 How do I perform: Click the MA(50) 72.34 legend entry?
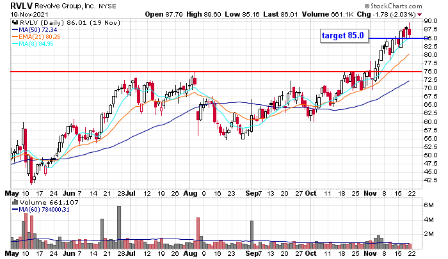click(35, 29)
